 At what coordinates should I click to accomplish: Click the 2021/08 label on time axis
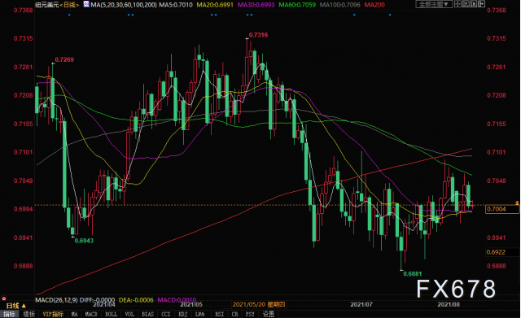click(449, 304)
